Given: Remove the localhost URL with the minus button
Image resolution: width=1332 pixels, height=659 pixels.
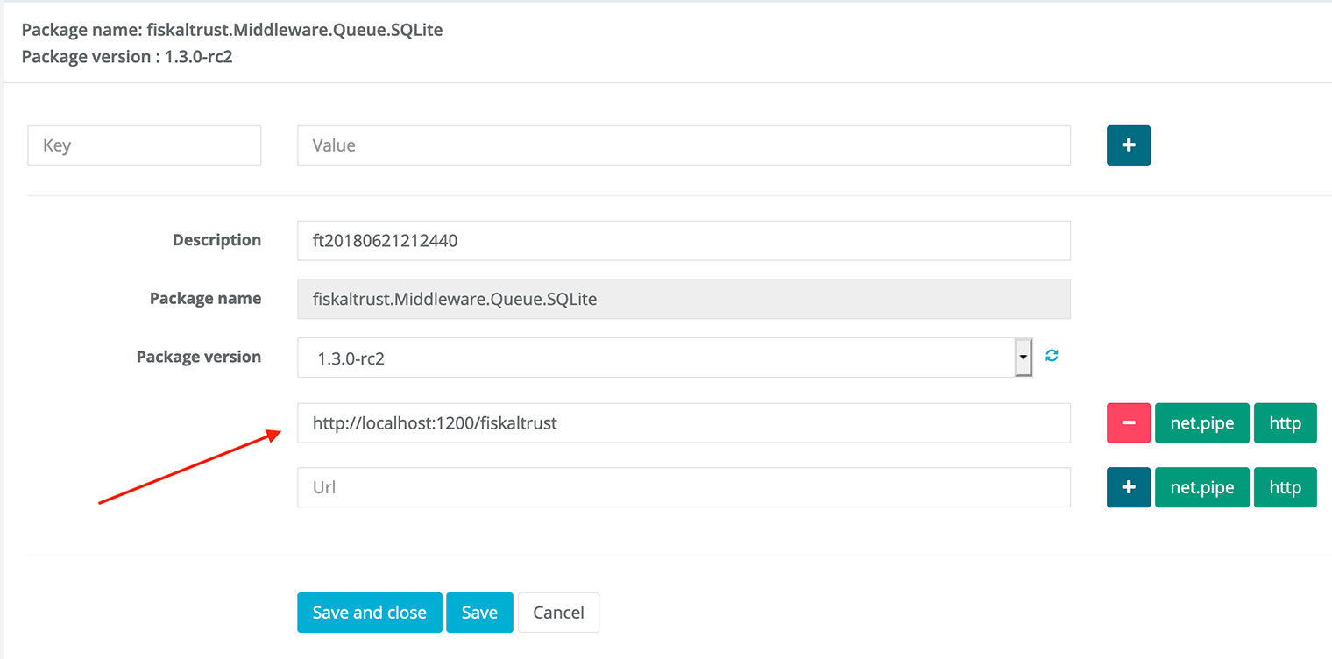Looking at the screenshot, I should [1128, 423].
